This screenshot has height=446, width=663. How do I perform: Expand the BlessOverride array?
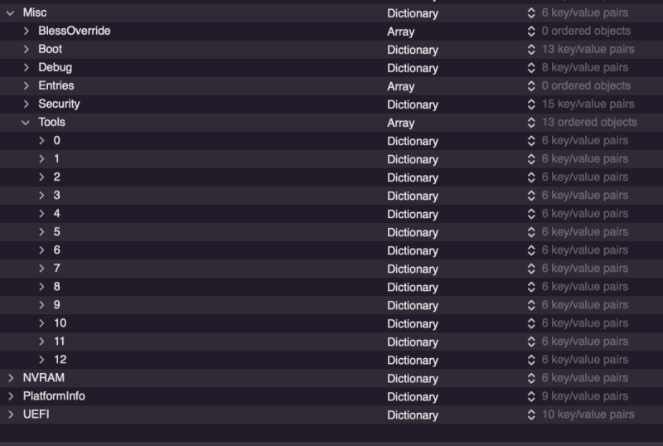(x=27, y=32)
